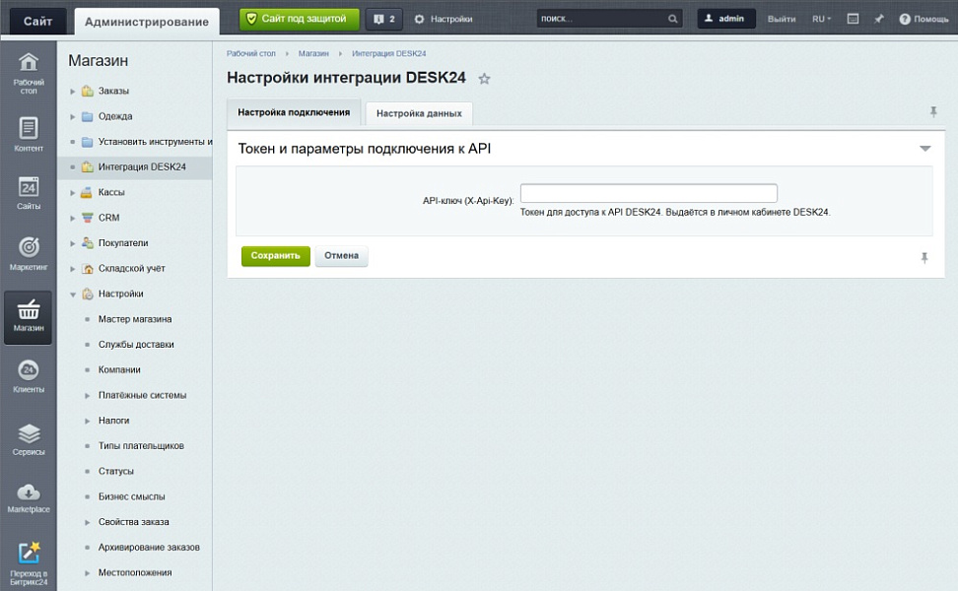
Task: Switch to the Настройка данных tab
Action: (x=419, y=113)
